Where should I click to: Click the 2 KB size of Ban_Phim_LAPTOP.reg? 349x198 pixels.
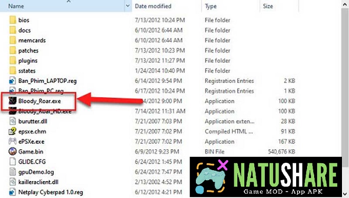point(290,81)
